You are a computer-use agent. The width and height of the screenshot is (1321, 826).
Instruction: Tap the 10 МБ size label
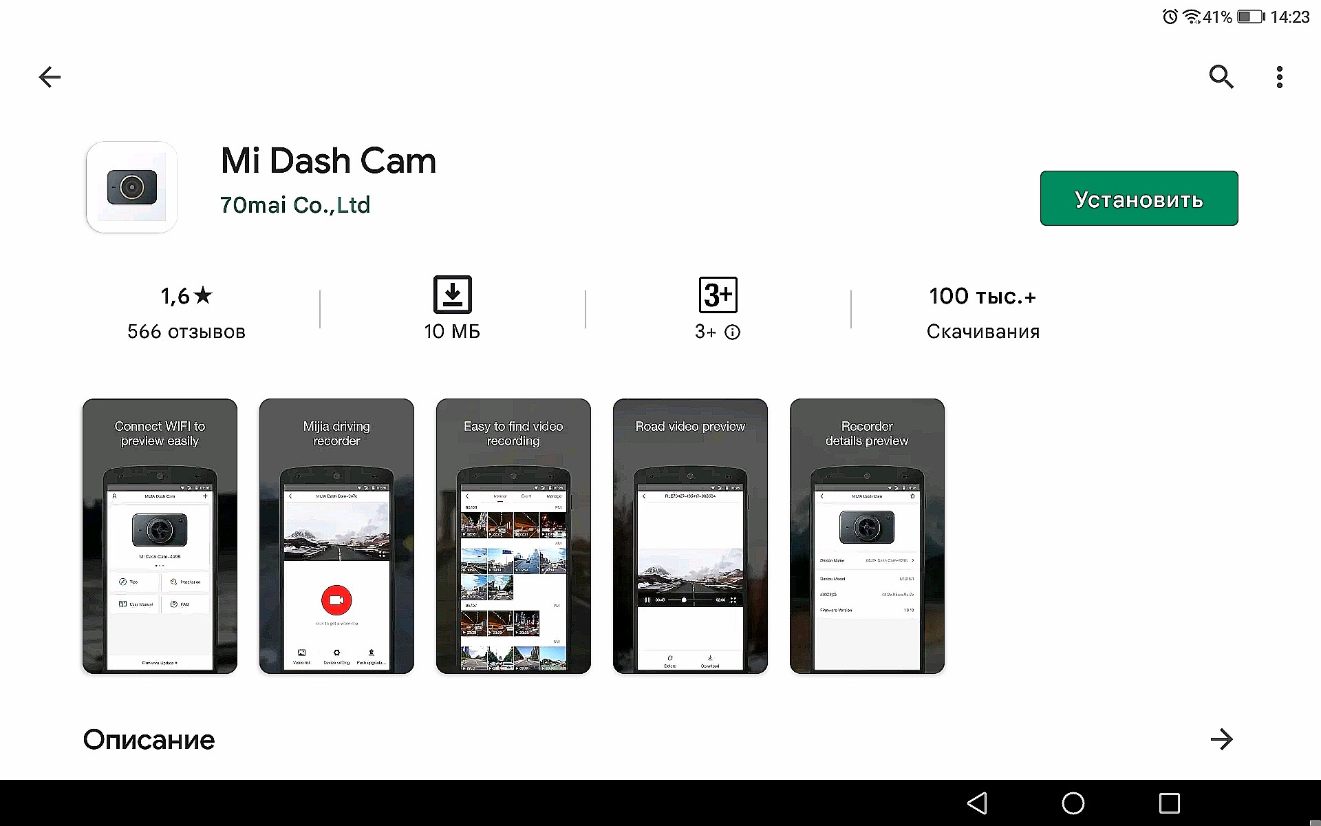tap(452, 332)
